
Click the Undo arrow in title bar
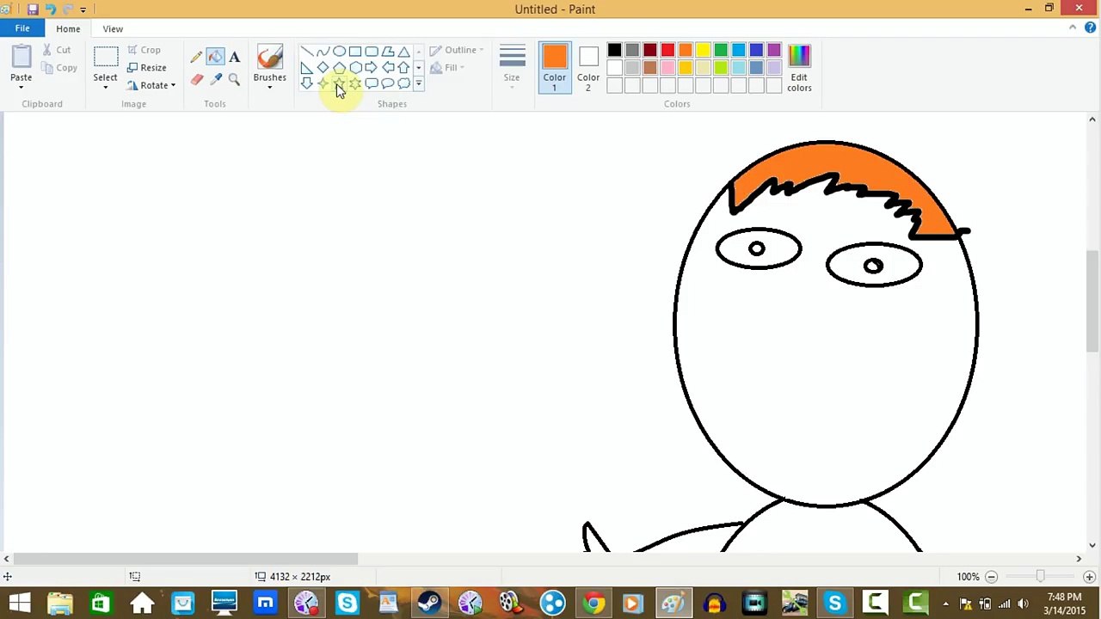point(50,9)
